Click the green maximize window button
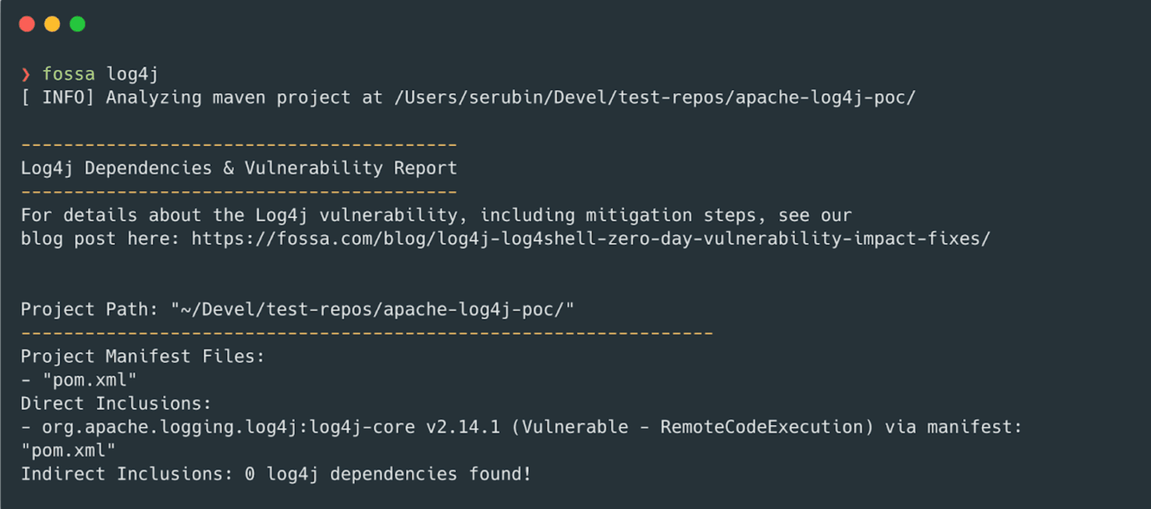 [x=77, y=24]
